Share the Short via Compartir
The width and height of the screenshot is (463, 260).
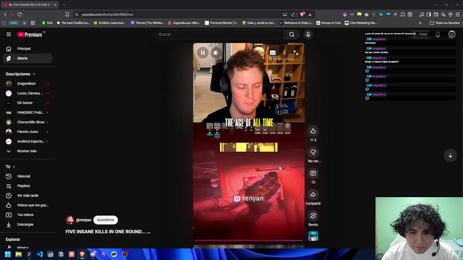click(313, 195)
